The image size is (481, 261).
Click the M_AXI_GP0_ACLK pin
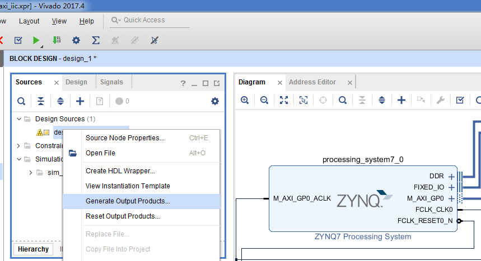(302, 198)
